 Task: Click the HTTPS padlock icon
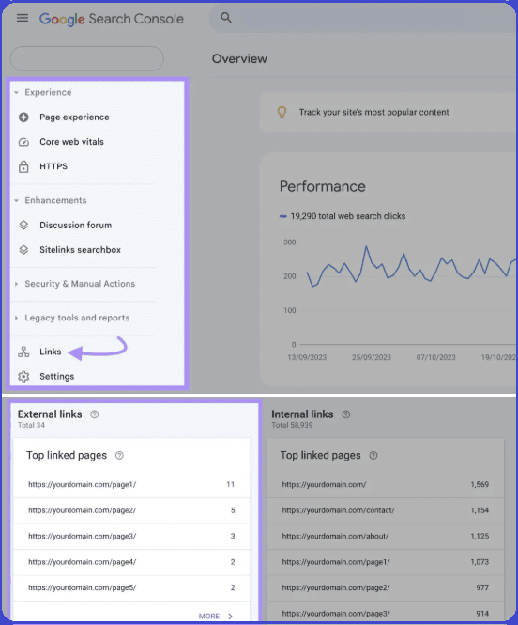pyautogui.click(x=23, y=166)
